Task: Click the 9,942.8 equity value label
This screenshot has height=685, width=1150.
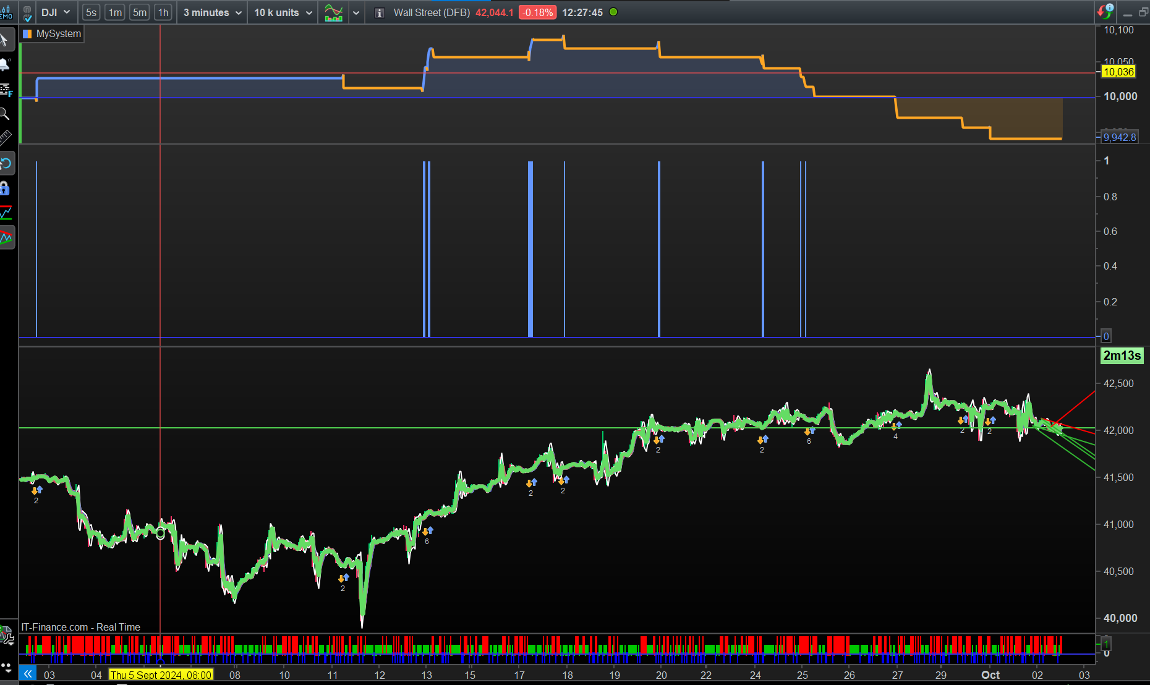Action: click(1120, 137)
